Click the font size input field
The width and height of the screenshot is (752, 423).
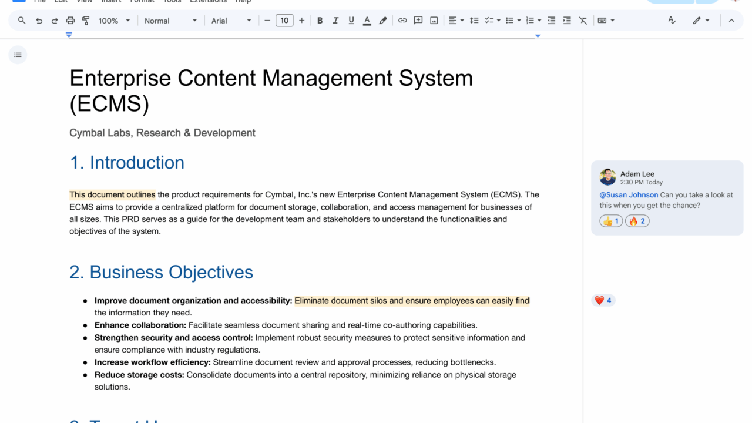point(284,21)
